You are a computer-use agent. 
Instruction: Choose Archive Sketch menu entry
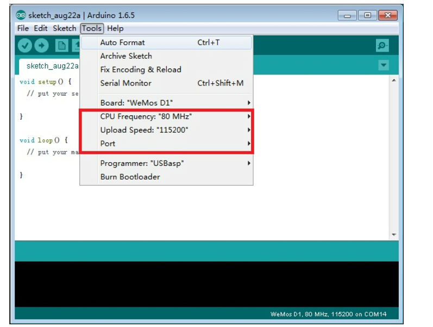(x=126, y=56)
